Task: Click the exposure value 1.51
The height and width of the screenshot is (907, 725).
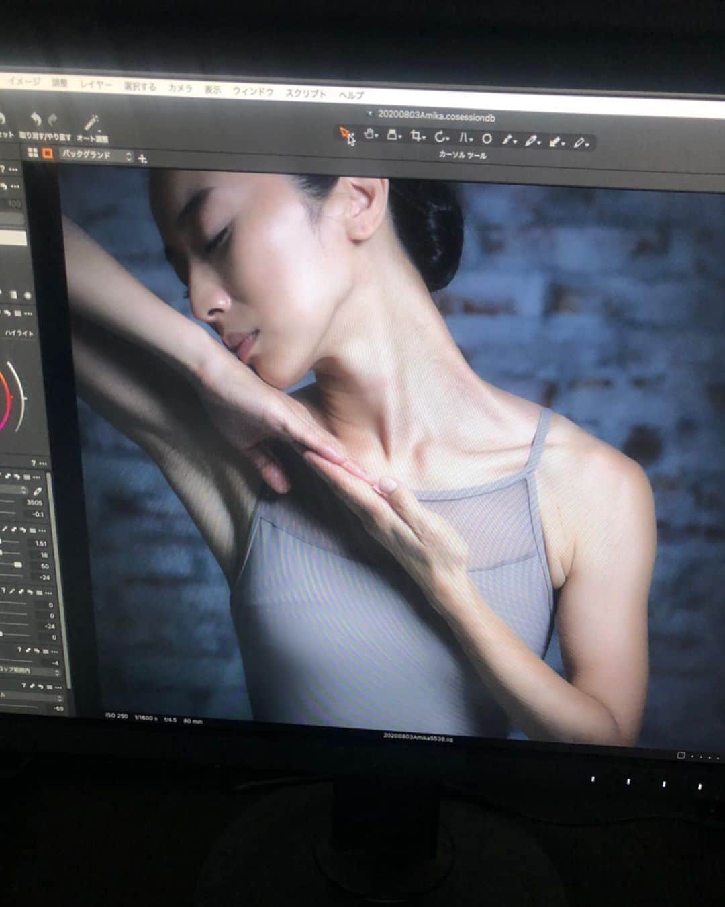Action: pyautogui.click(x=40, y=543)
